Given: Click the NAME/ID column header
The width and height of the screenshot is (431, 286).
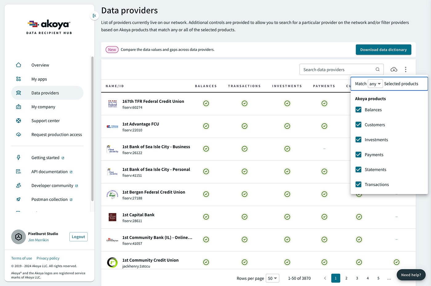Looking at the screenshot, I should coord(115,86).
